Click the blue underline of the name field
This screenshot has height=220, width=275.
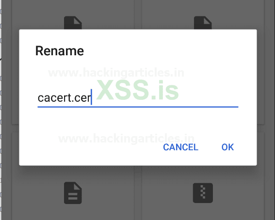(138, 107)
